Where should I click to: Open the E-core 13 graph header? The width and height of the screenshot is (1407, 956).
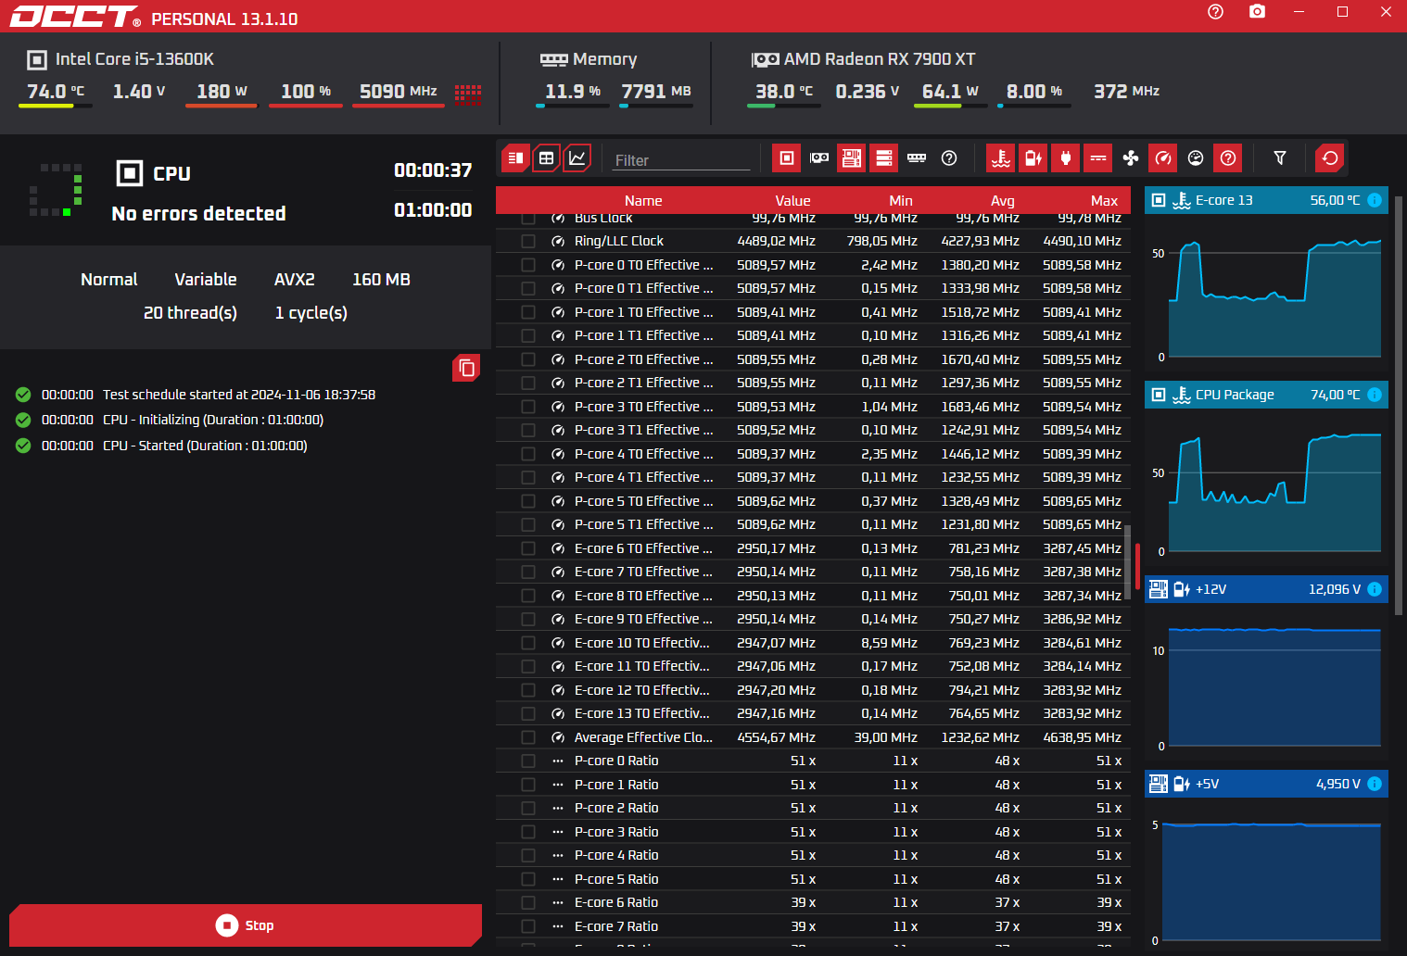coord(1266,200)
